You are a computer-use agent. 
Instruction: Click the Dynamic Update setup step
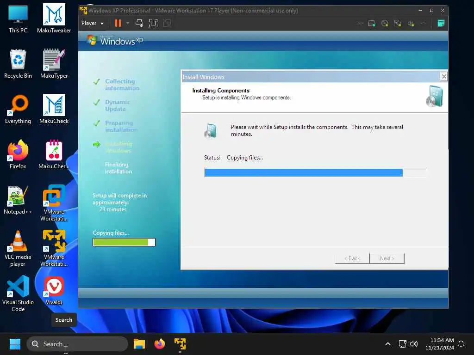pos(117,105)
